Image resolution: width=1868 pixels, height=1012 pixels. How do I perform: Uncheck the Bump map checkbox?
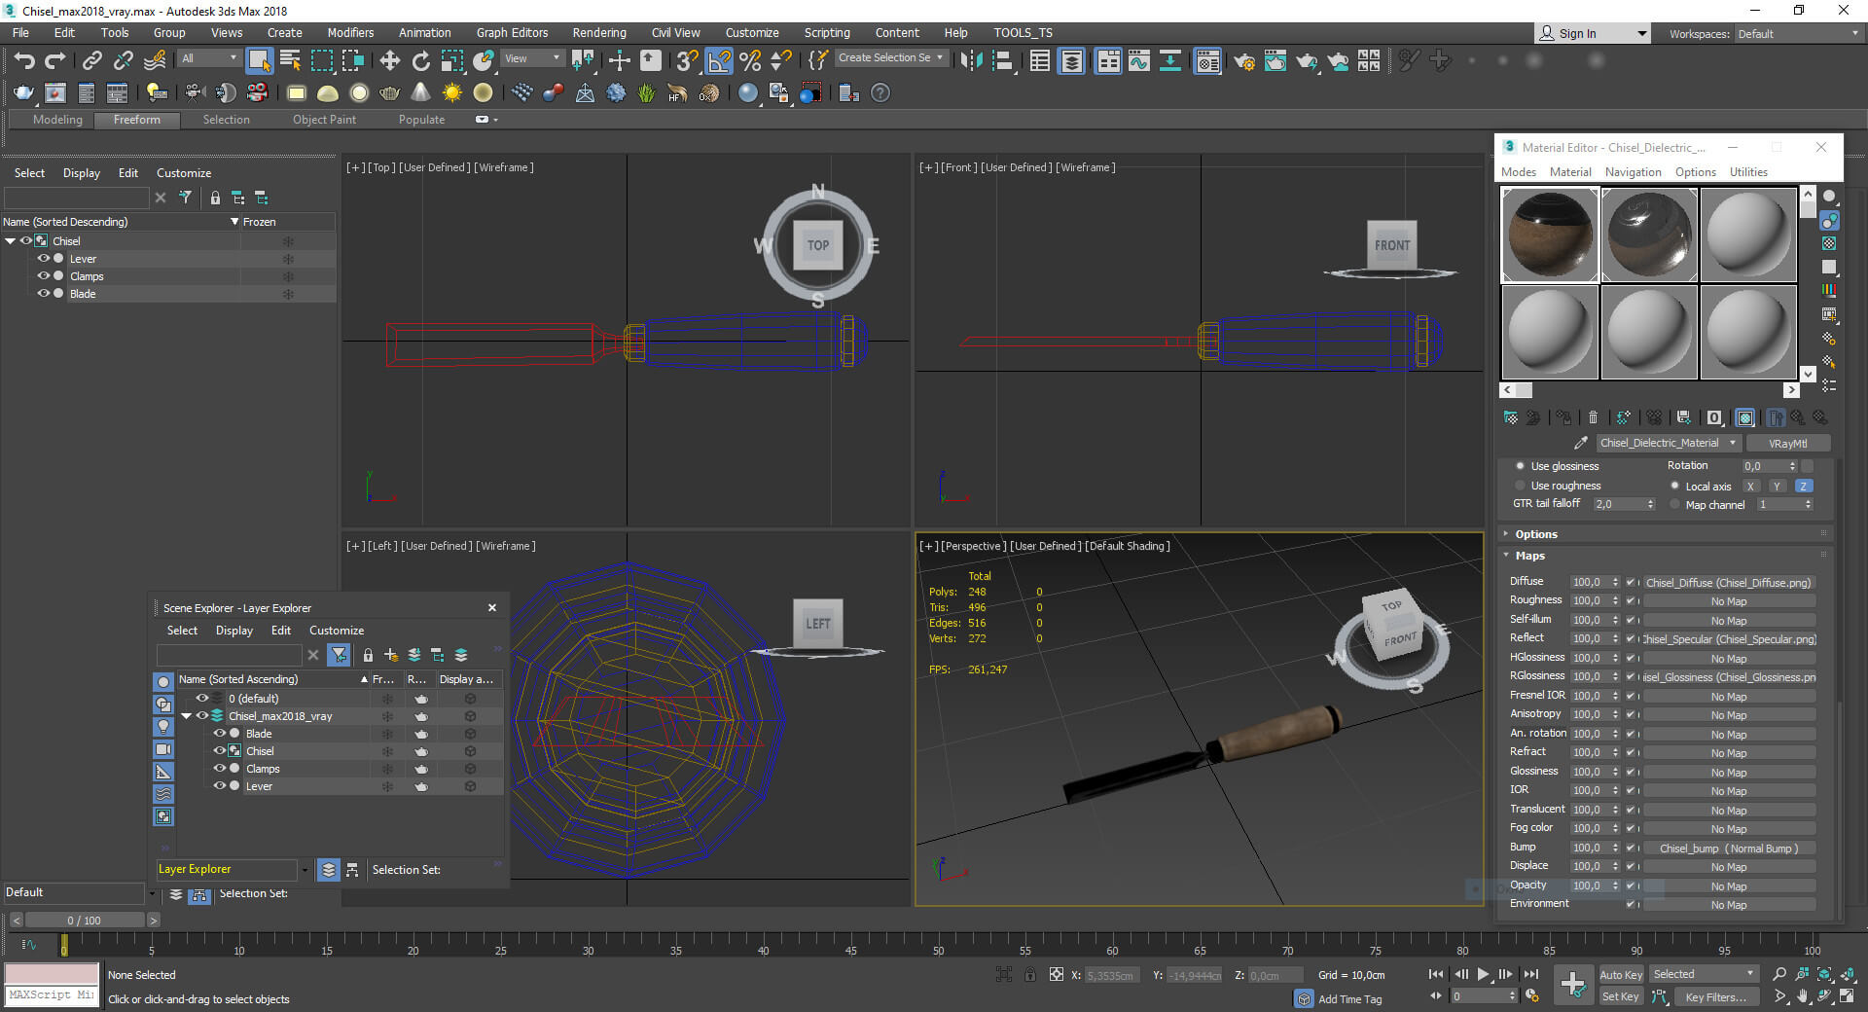[x=1631, y=848]
